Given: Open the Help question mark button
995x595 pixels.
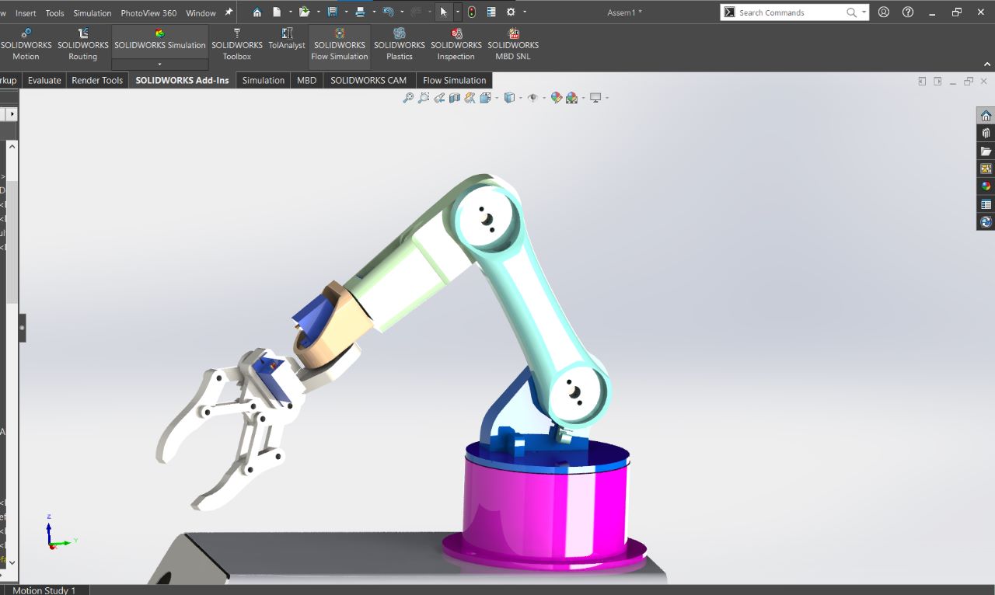Looking at the screenshot, I should coord(908,12).
